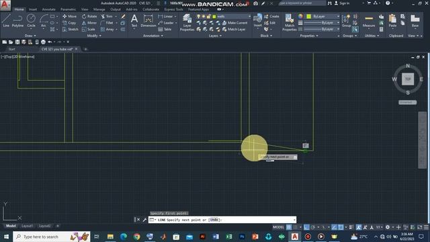
Task: Open the Annotate ribbon tab
Action: [49, 9]
